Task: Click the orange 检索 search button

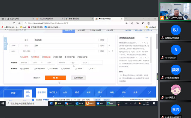Action: (55, 78)
